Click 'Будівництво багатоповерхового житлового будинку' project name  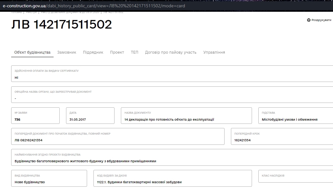[x=85, y=161]
